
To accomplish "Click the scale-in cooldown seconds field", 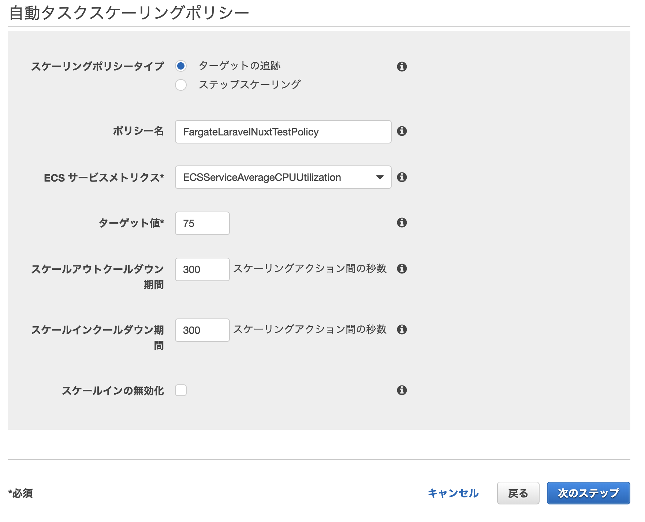I will click(202, 330).
